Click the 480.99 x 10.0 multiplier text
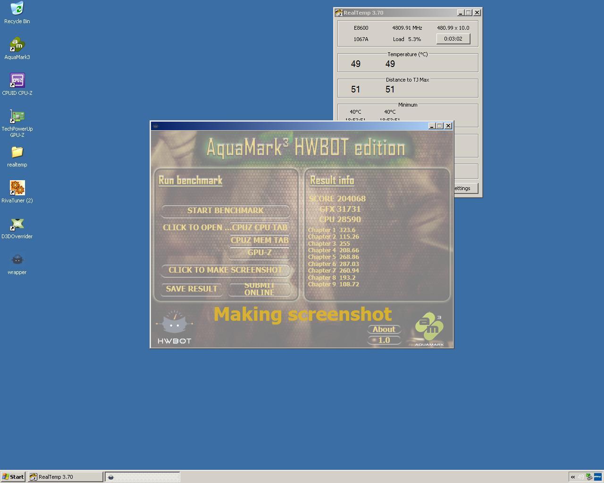 click(453, 28)
